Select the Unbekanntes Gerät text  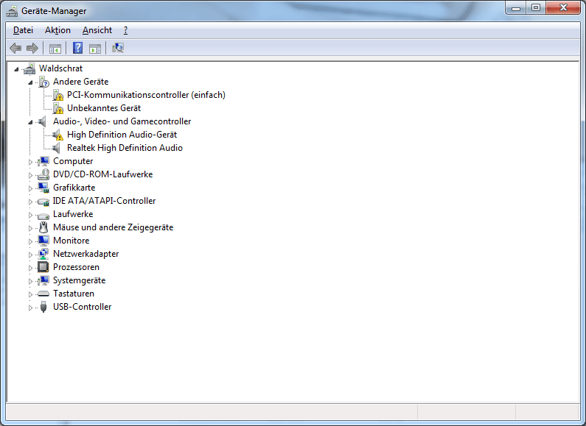click(104, 108)
